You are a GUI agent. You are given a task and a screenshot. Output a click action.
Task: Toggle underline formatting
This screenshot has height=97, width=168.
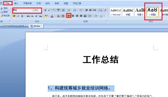tap(22, 16)
